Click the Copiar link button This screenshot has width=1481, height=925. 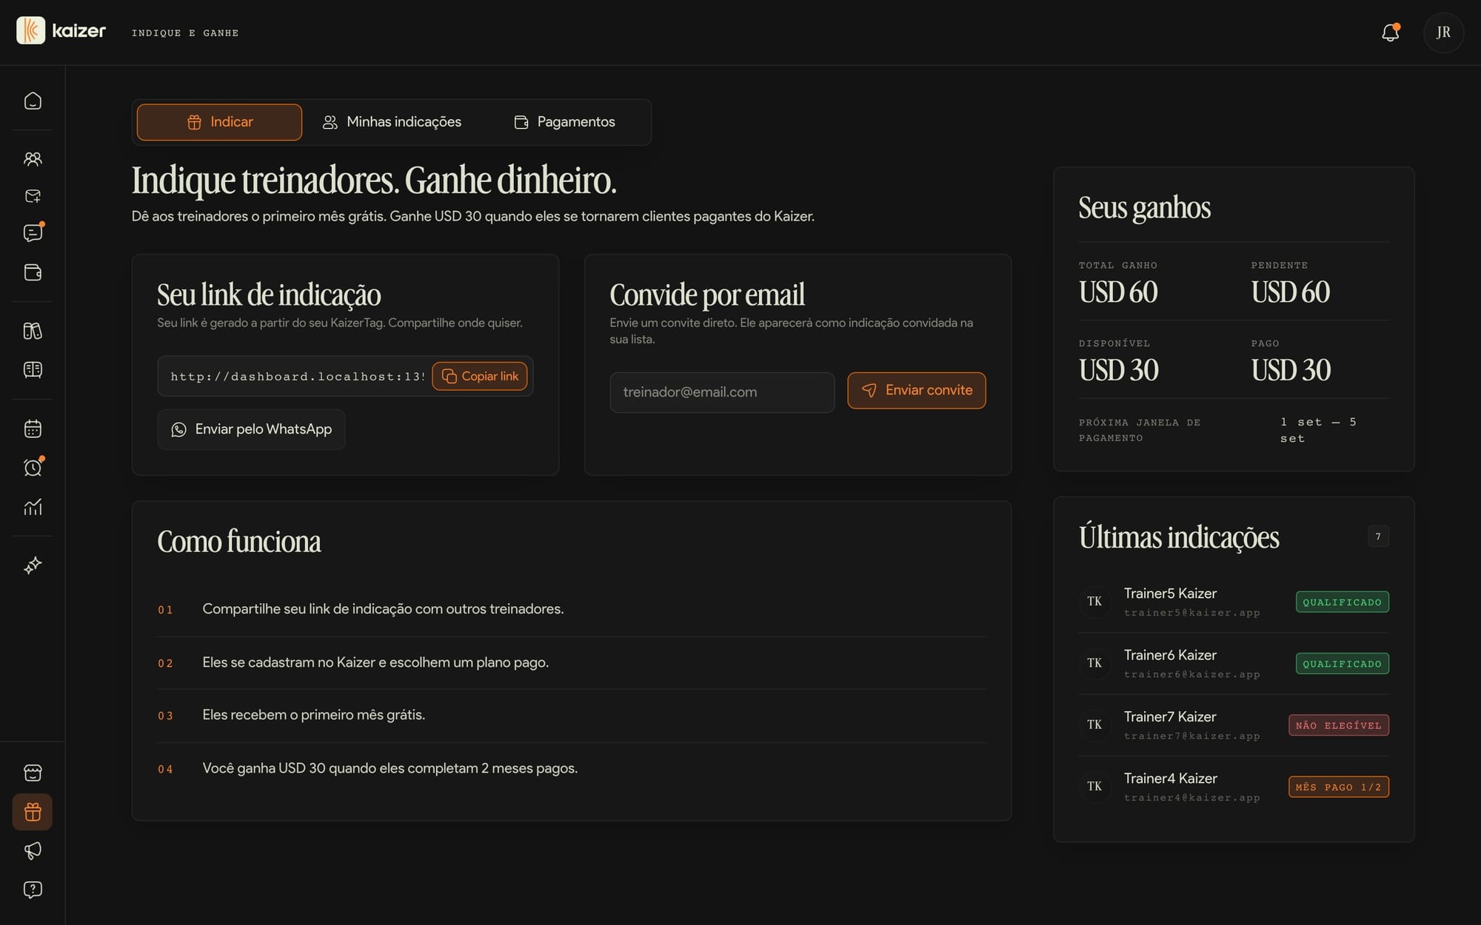coord(480,376)
